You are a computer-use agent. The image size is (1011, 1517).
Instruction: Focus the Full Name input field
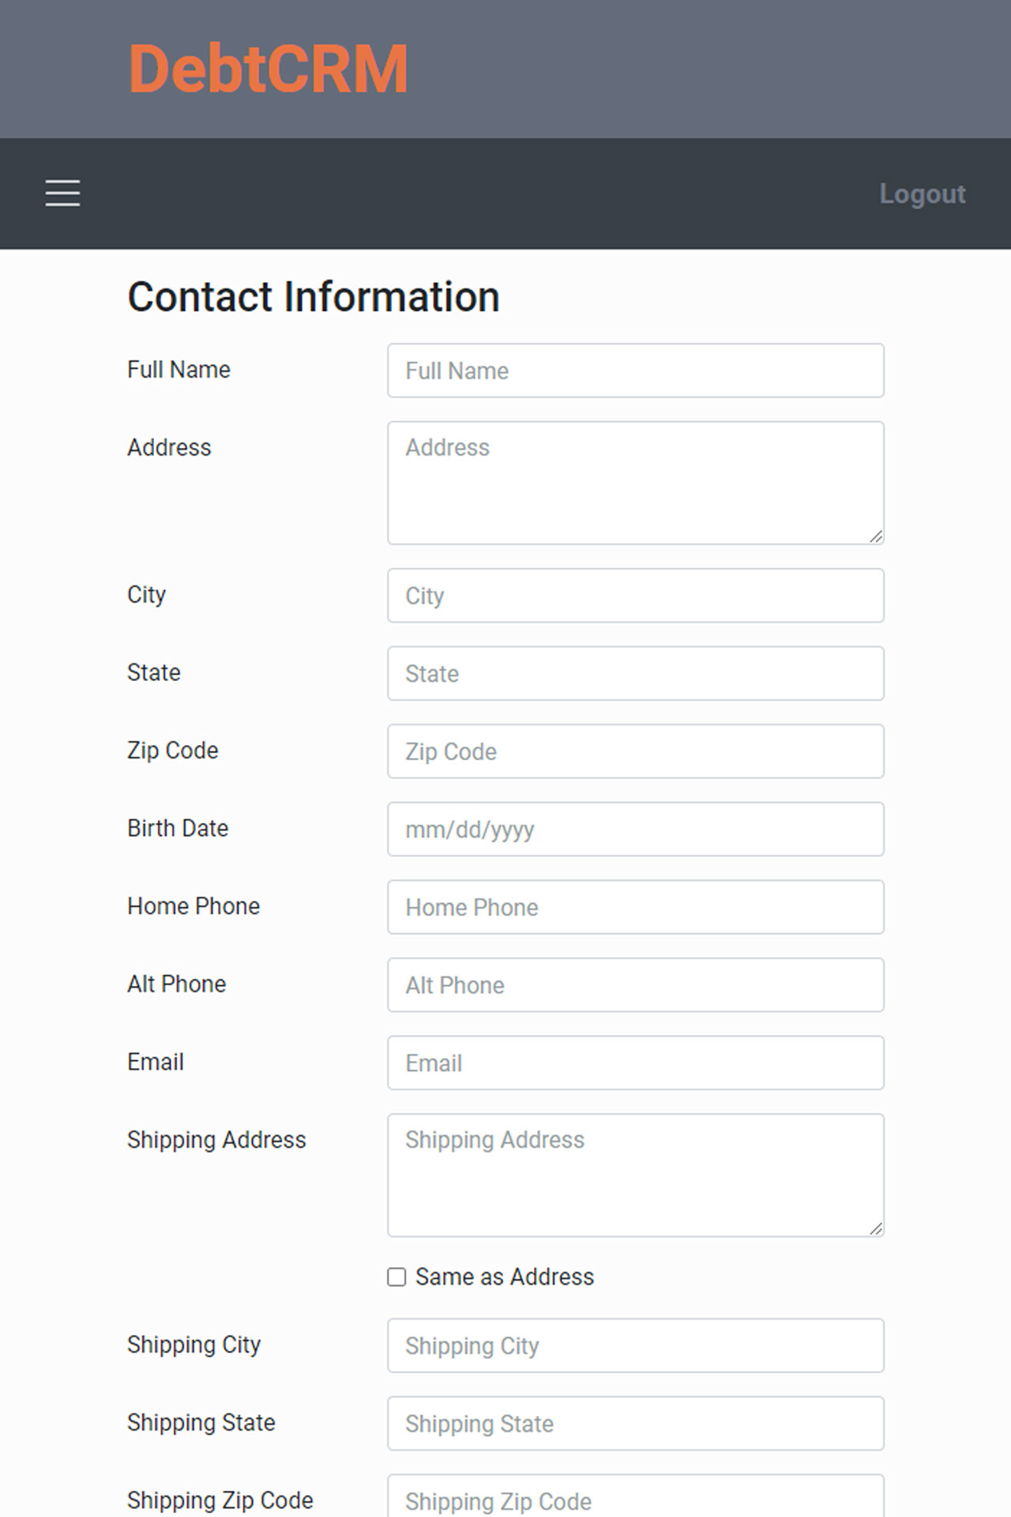[x=636, y=371]
